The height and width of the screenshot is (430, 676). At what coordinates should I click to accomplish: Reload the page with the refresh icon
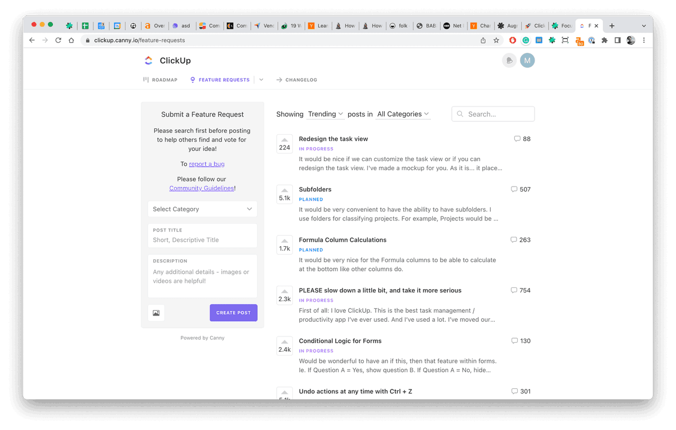(x=58, y=41)
